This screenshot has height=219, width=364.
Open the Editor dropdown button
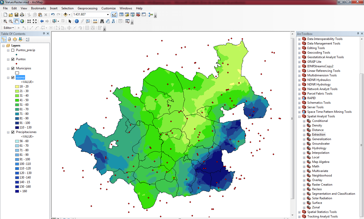coord(9,28)
